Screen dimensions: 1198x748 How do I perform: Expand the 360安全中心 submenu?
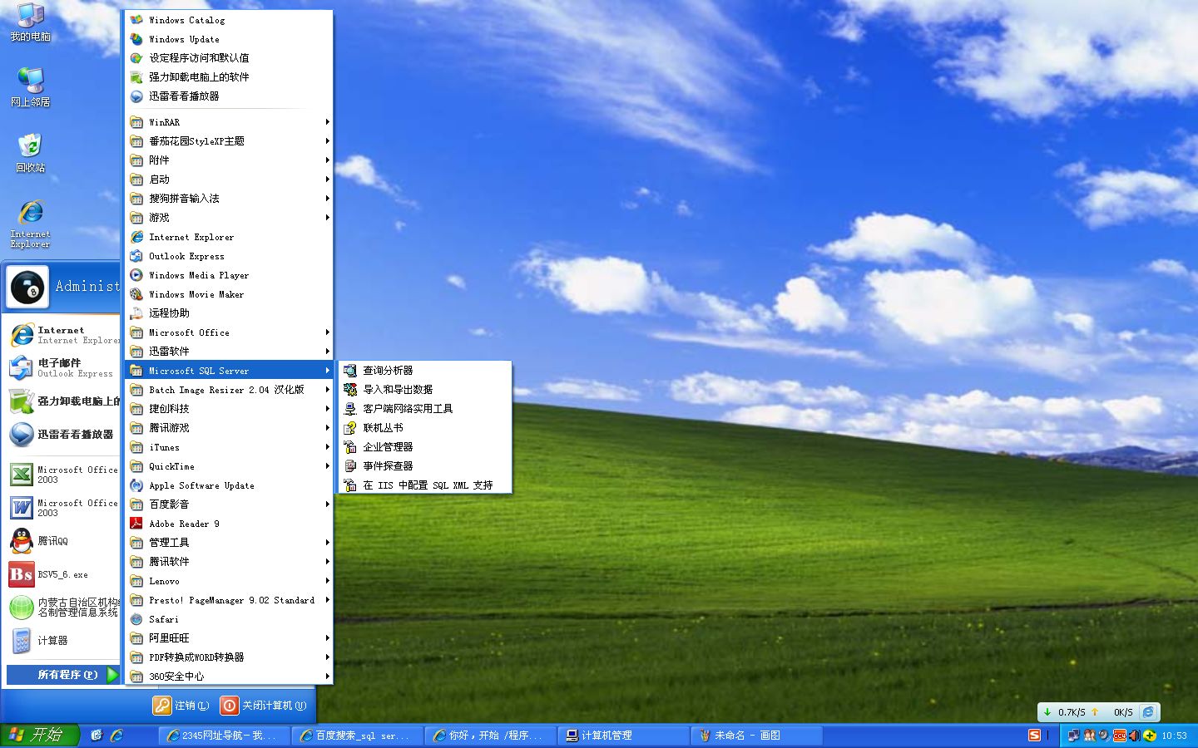point(229,677)
